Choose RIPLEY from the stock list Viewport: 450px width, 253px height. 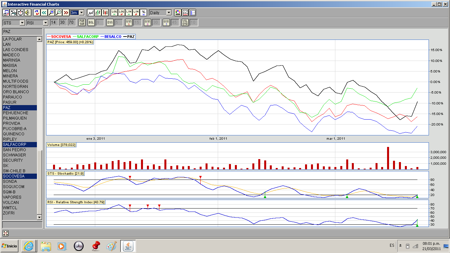click(10, 139)
